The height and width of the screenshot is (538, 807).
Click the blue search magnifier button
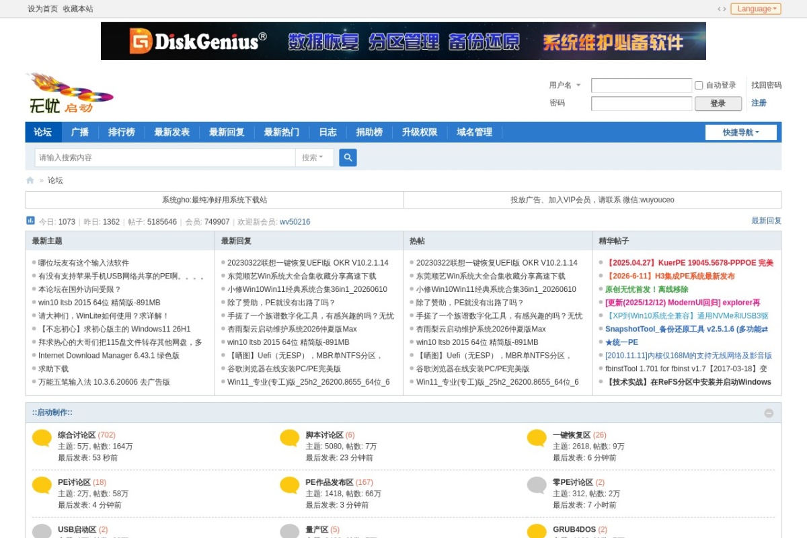348,157
